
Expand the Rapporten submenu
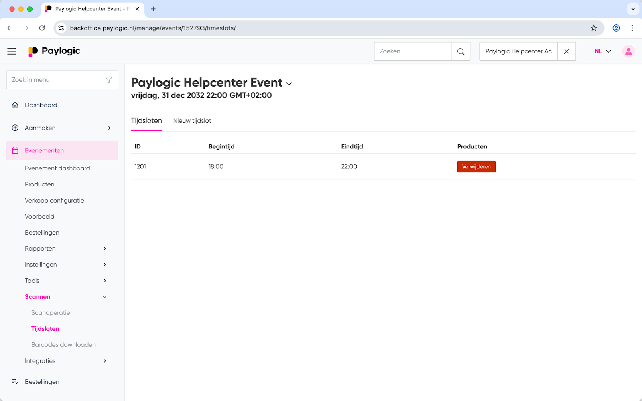(105, 249)
